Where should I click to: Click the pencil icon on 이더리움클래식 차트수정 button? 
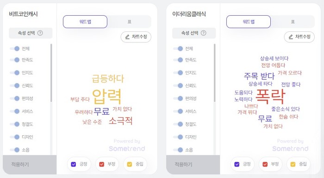pyautogui.click(x=291, y=37)
